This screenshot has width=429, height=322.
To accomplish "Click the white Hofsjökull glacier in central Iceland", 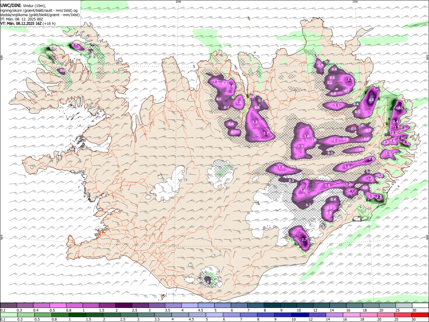I will pyautogui.click(x=220, y=174).
